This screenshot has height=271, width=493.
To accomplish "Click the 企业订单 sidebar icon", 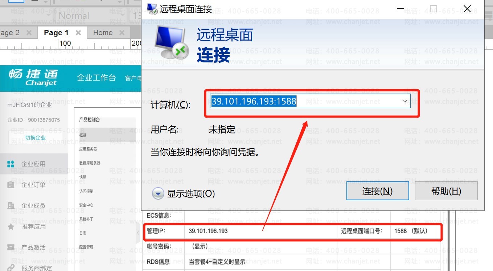I will (x=11, y=185).
